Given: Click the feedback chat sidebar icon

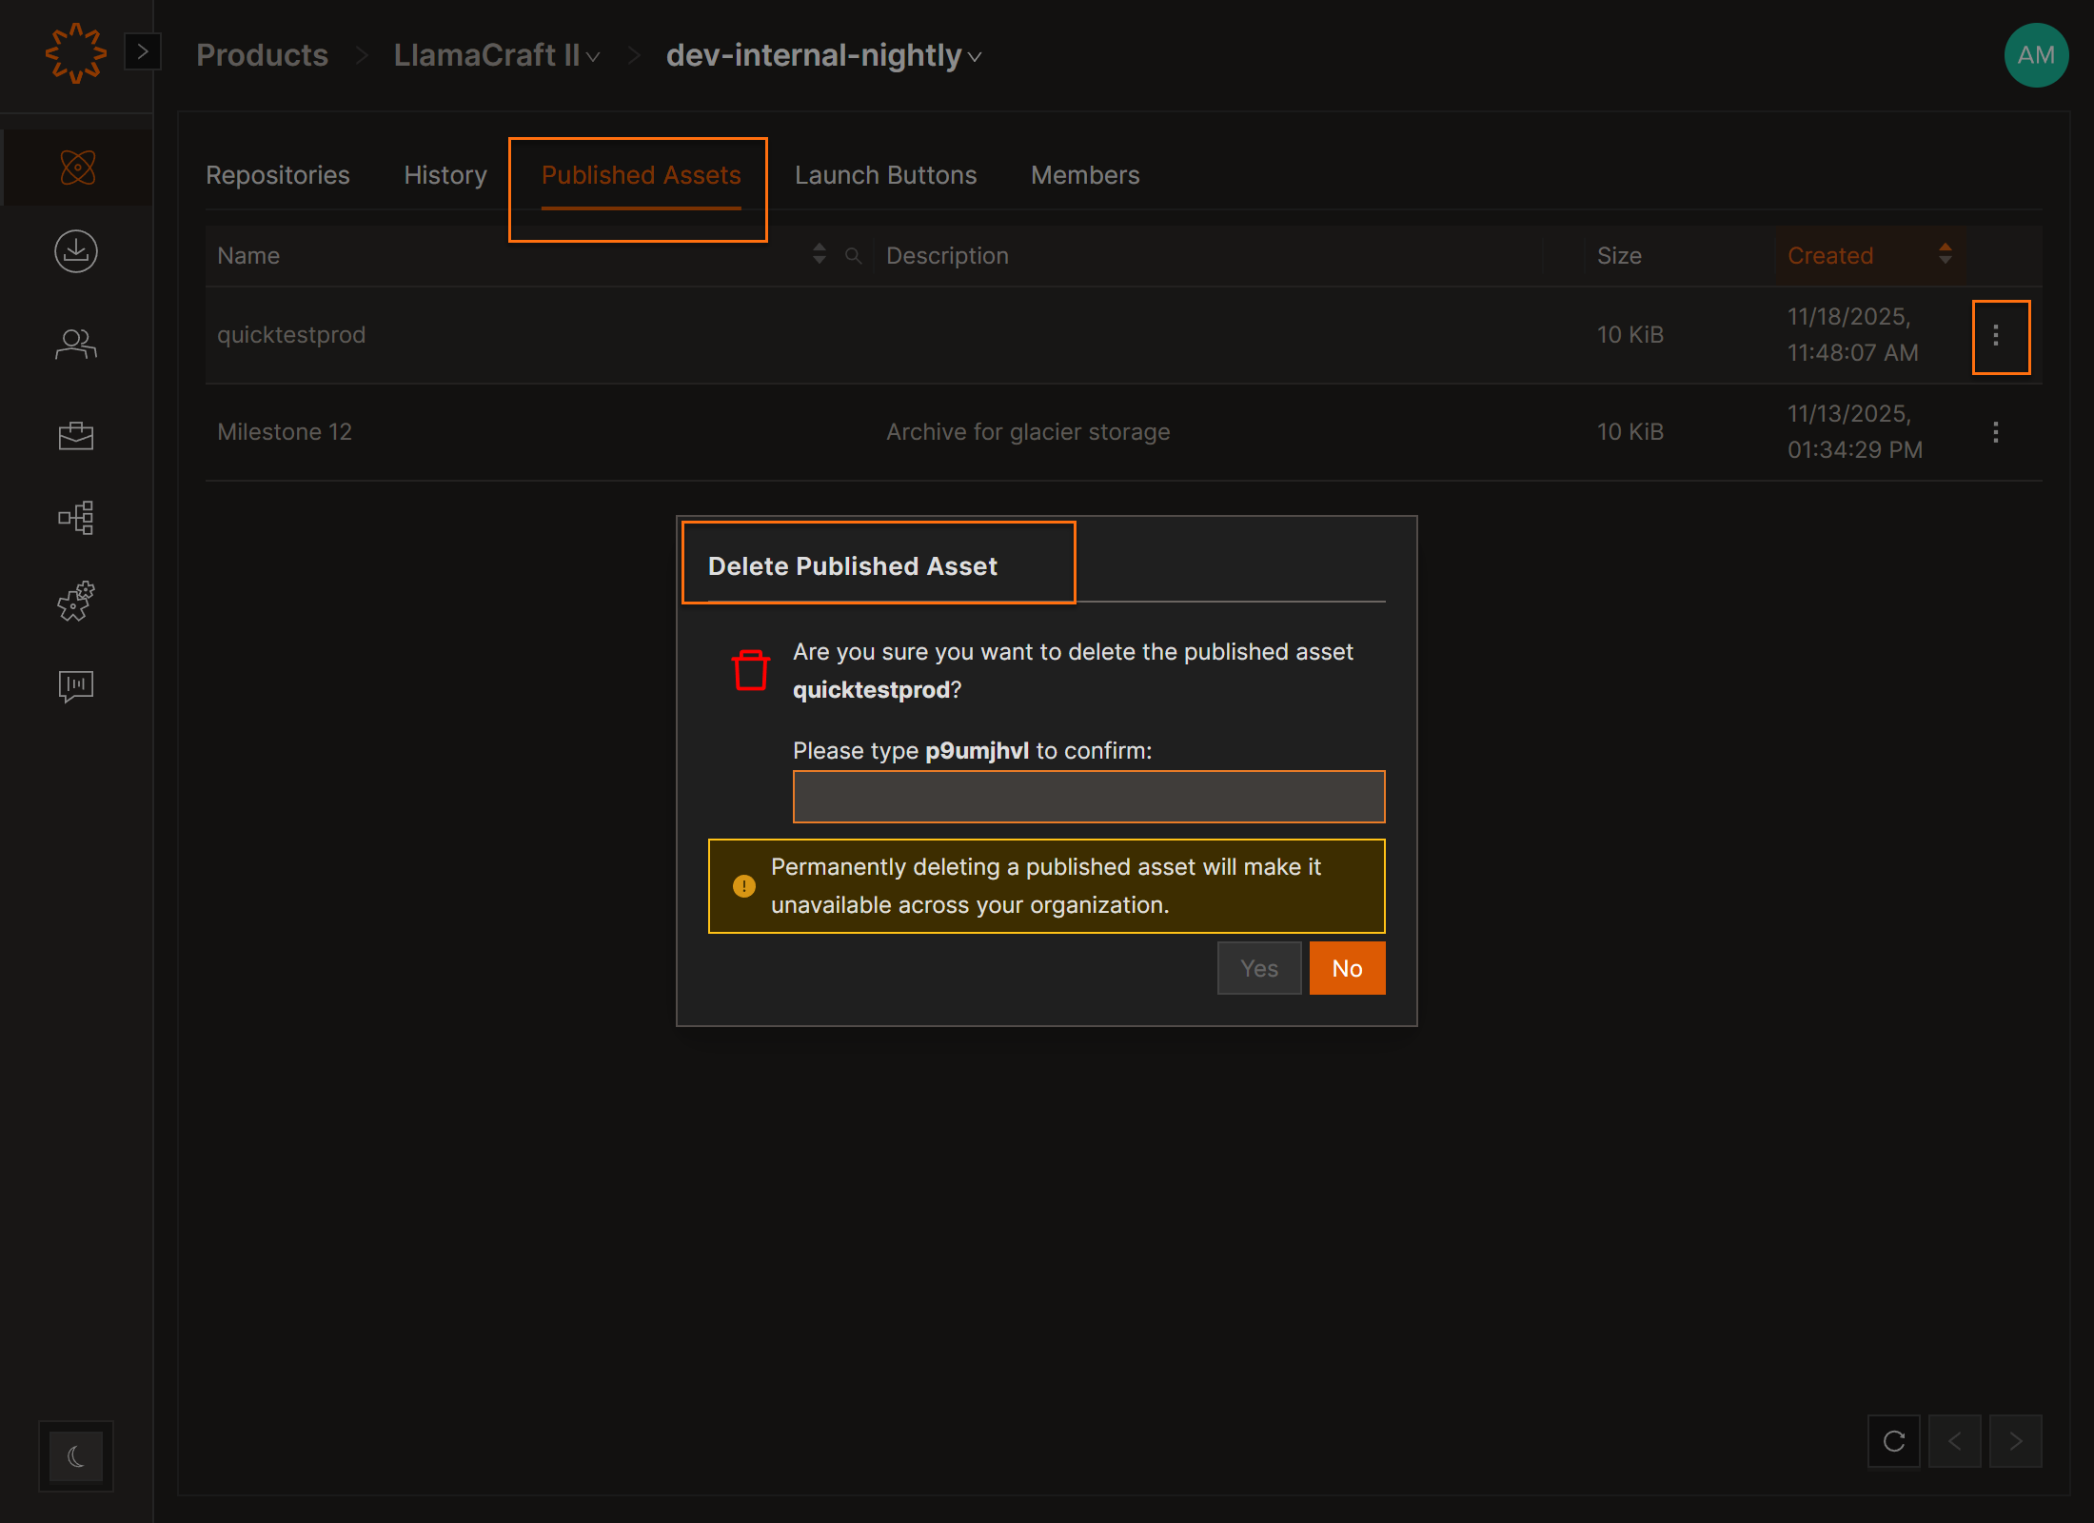Looking at the screenshot, I should [76, 685].
